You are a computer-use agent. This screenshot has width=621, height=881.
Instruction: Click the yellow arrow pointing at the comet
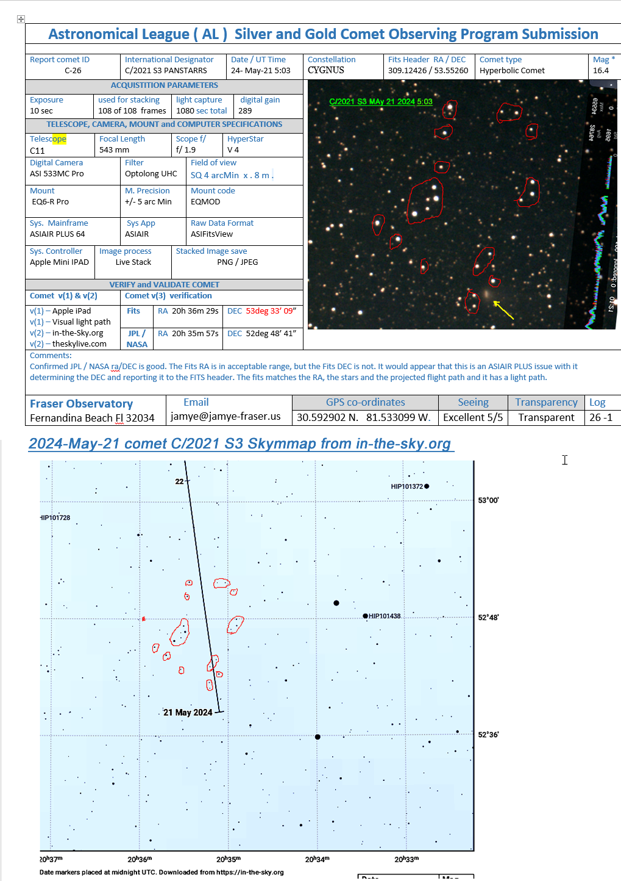click(503, 310)
